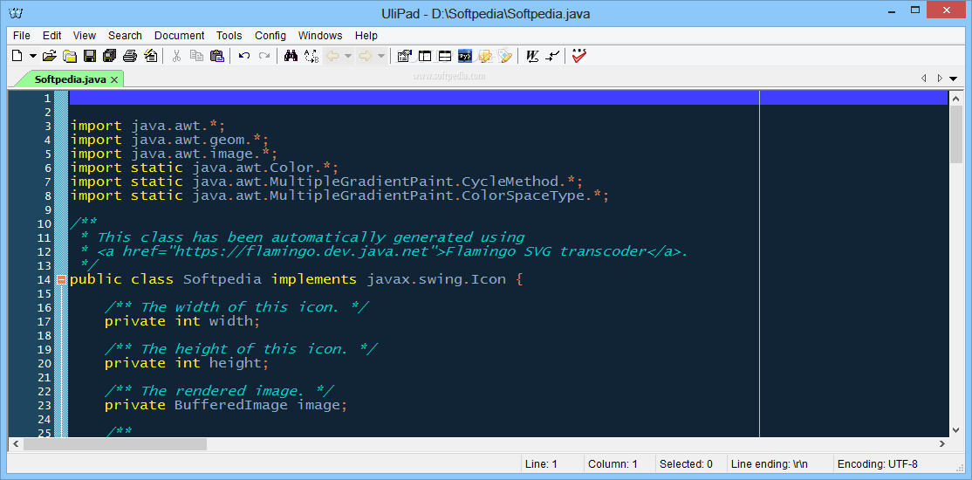Screen dimensions: 972x480
Task: Click horizontal scrollbar right arrow
Action: (x=941, y=444)
